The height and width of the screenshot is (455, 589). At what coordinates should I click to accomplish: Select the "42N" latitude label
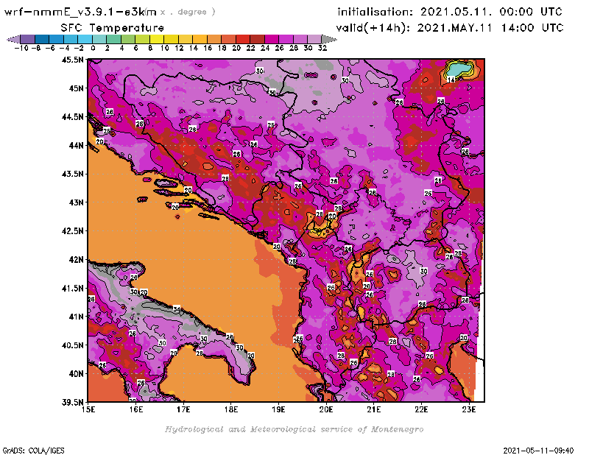coord(76,260)
